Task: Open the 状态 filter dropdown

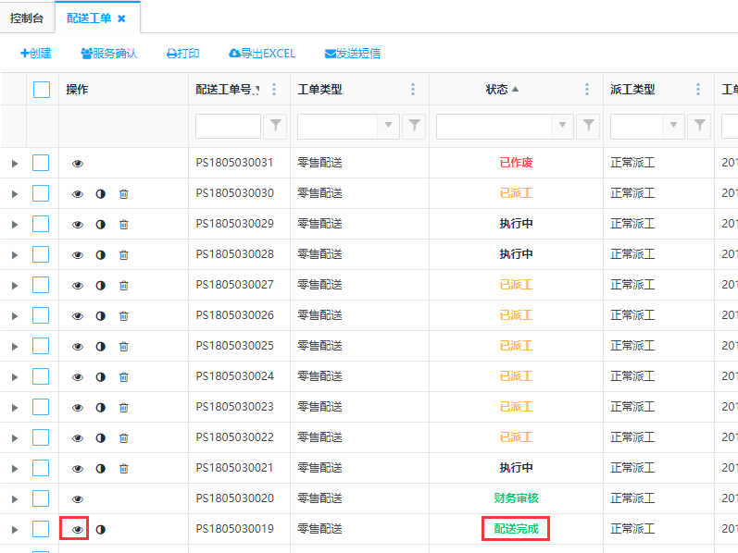Action: pyautogui.click(x=563, y=126)
